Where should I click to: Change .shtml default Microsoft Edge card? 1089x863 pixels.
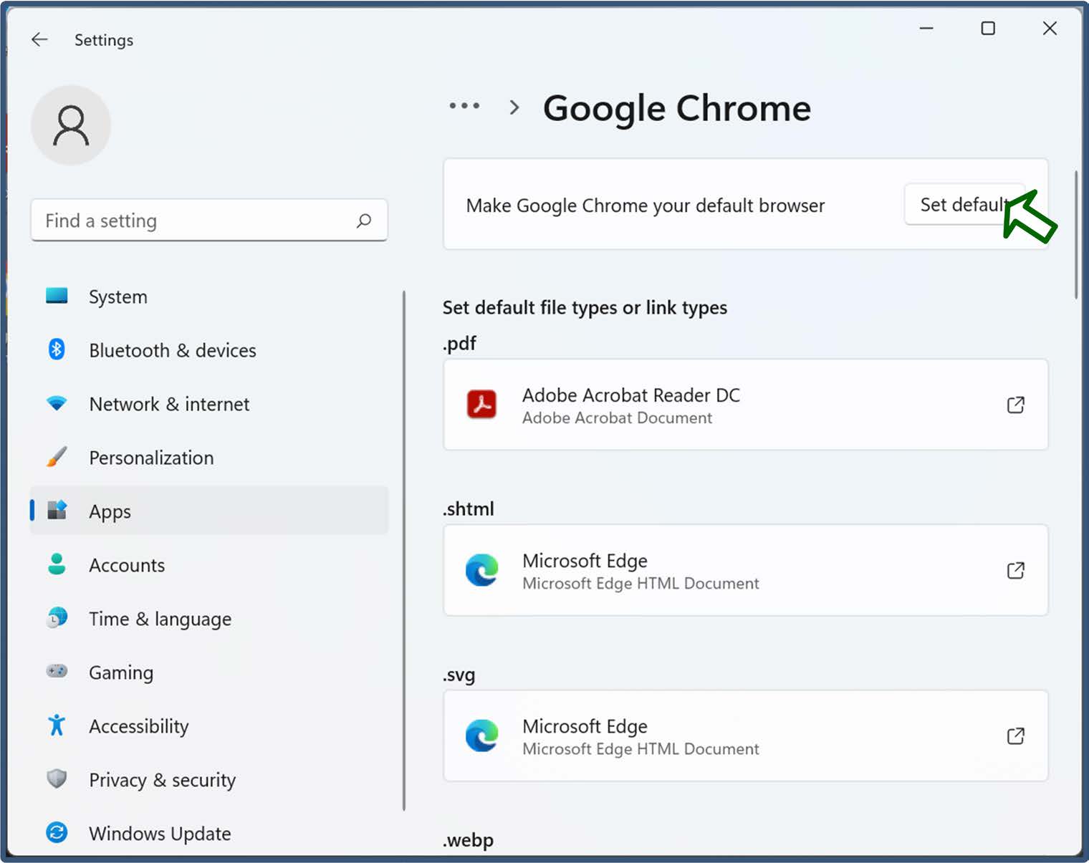pyautogui.click(x=746, y=570)
